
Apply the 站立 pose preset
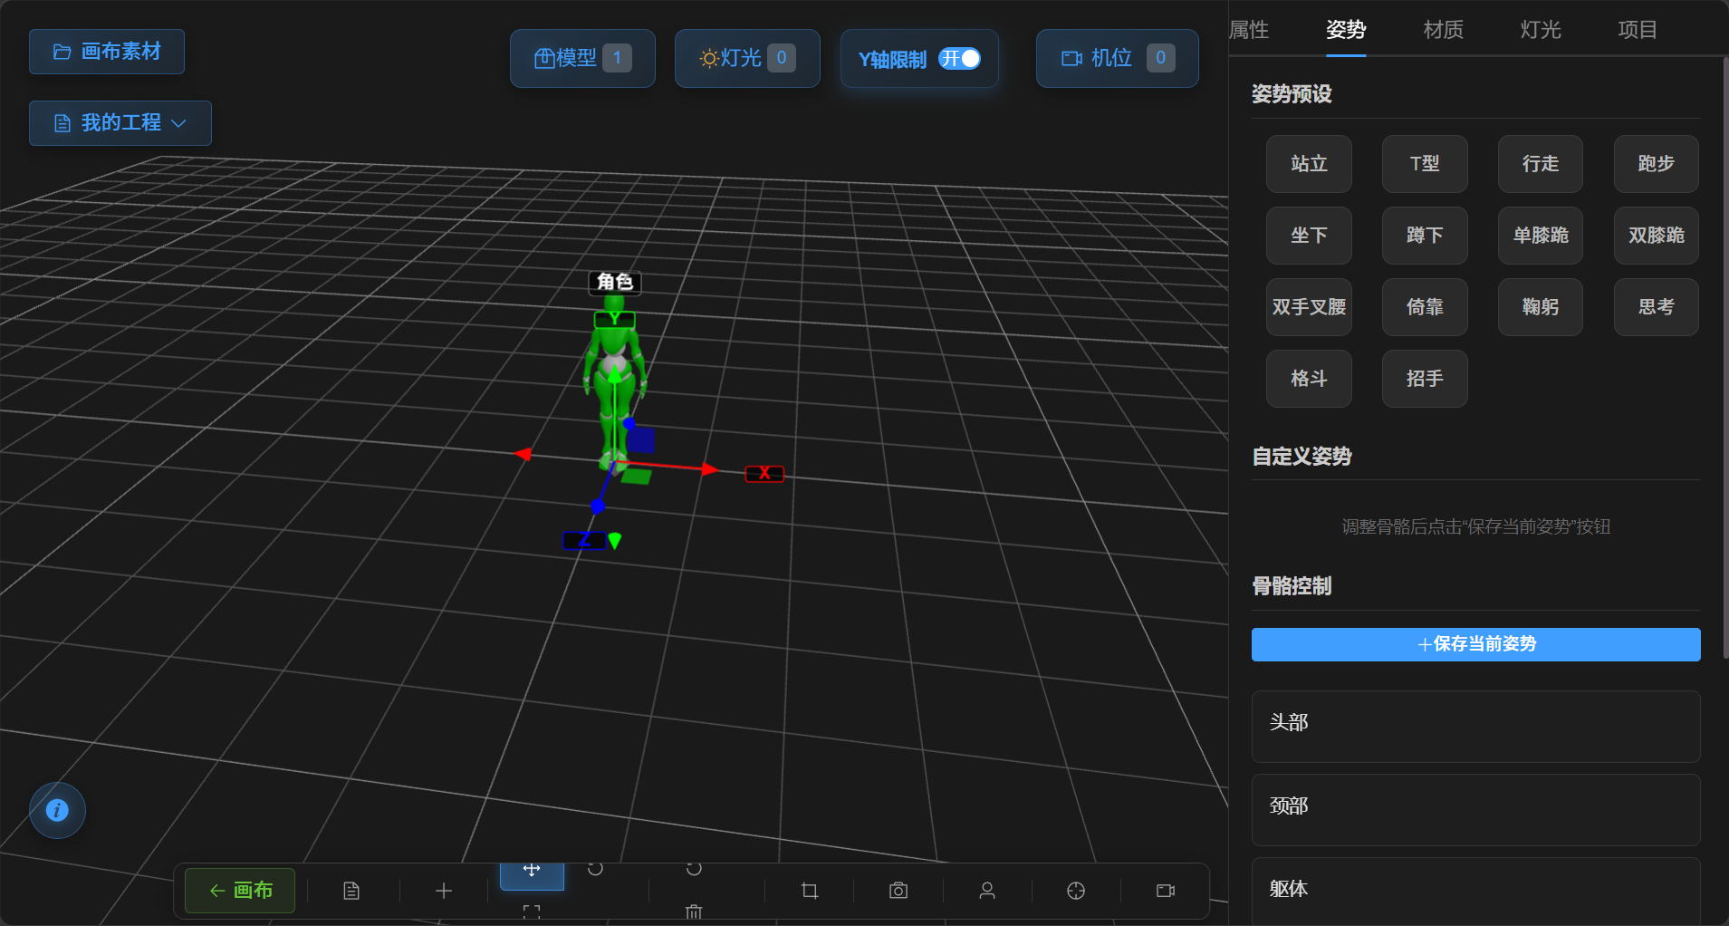pyautogui.click(x=1309, y=164)
